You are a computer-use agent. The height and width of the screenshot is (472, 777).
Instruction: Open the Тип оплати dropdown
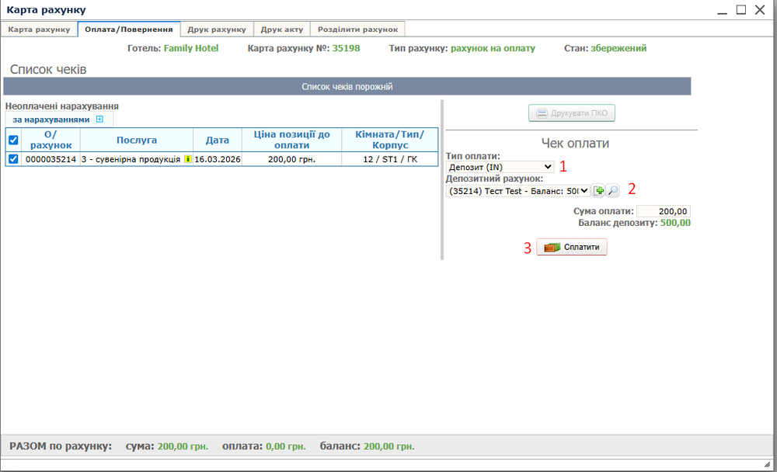500,167
